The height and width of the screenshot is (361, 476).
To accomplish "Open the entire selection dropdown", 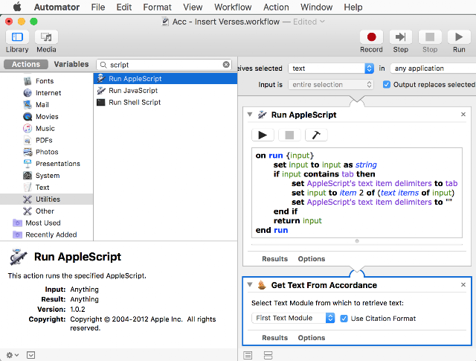I will tap(331, 84).
